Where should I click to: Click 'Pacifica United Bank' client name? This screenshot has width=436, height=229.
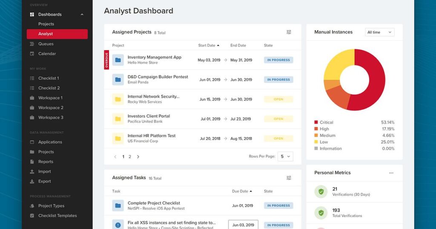pyautogui.click(x=145, y=121)
